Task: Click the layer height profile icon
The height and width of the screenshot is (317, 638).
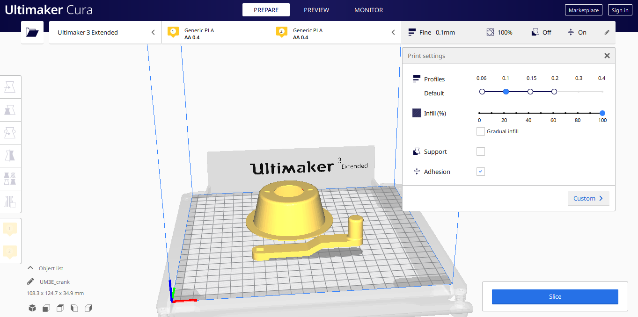Action: coord(412,32)
